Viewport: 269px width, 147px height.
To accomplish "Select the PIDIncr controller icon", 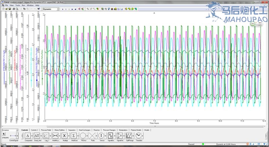I will coord(83,135).
